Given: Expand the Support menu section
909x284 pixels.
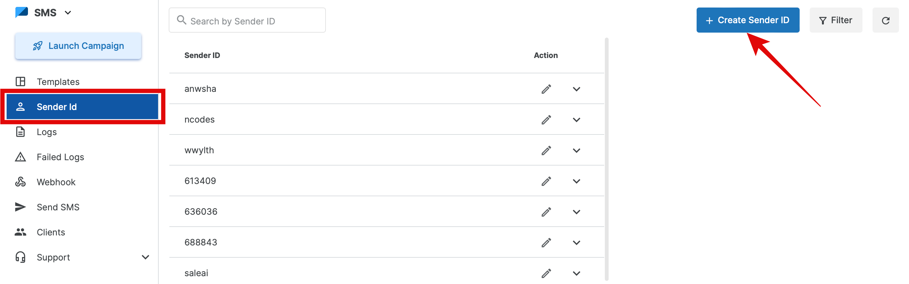Looking at the screenshot, I should click(x=145, y=257).
